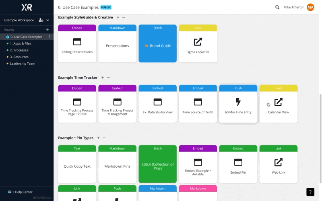Click Example • Pin Types section title
322x201 pixels.
coord(76,138)
